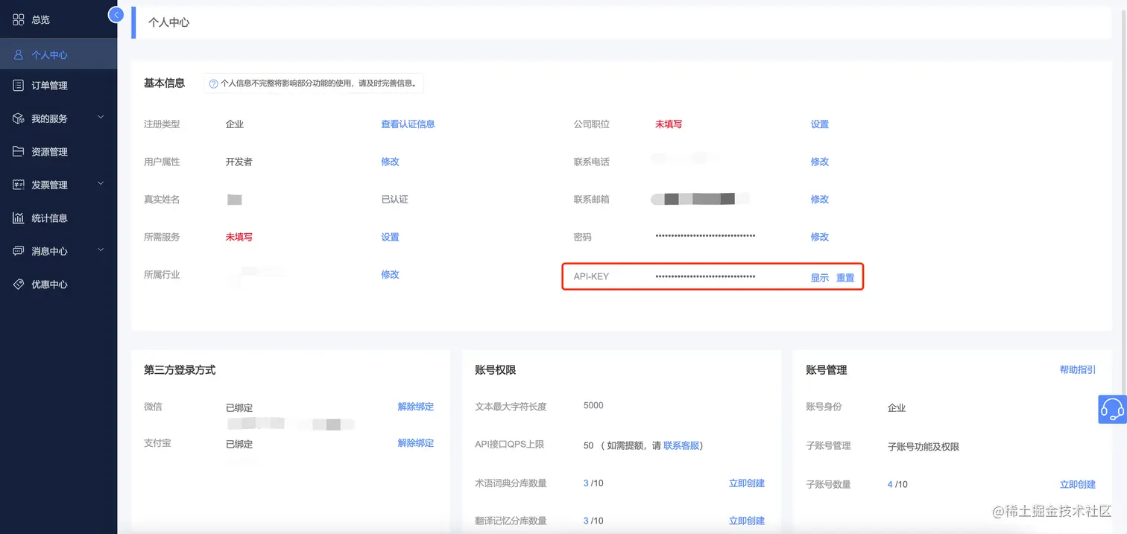The width and height of the screenshot is (1127, 534).
Task: Click 立即创建 for 术语词典分库数量
Action: tap(747, 483)
